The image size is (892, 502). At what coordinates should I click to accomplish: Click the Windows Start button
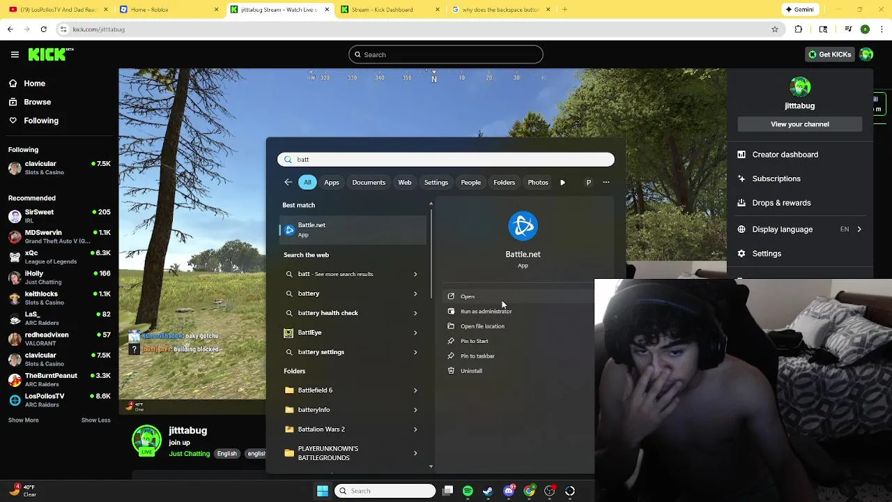tap(323, 491)
